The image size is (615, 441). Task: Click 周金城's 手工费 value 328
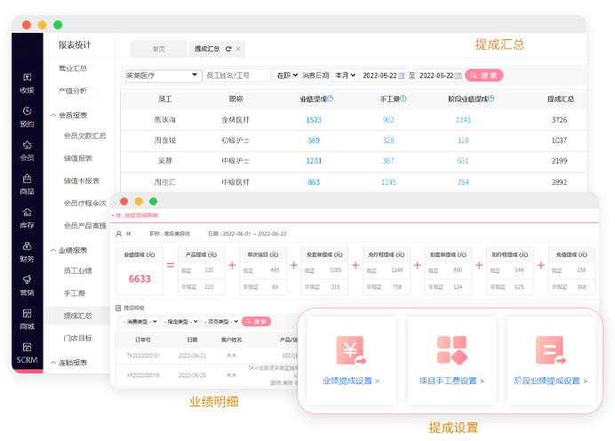point(388,140)
